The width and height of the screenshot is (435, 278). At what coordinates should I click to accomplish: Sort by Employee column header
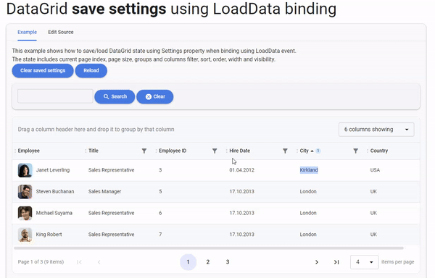coord(29,151)
